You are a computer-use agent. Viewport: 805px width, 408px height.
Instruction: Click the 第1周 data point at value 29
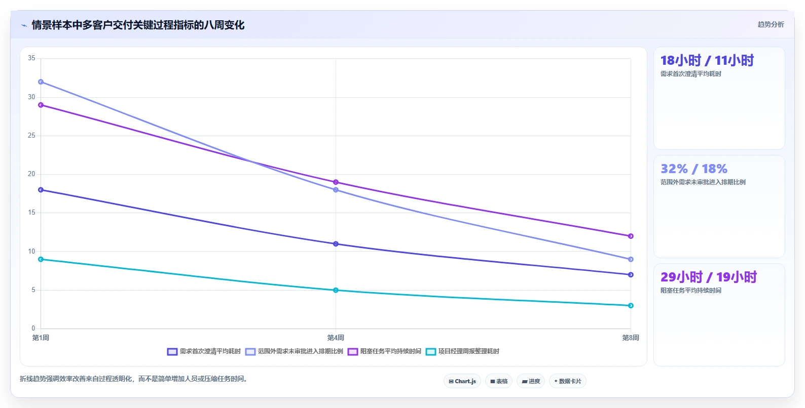[41, 105]
